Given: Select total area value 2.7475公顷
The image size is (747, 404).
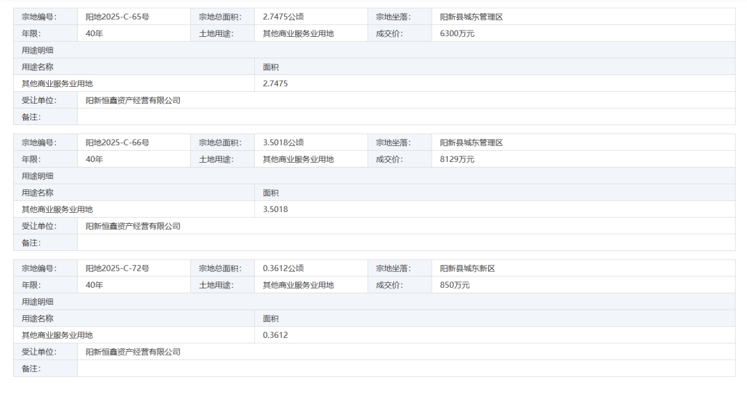Looking at the screenshot, I should [x=283, y=17].
